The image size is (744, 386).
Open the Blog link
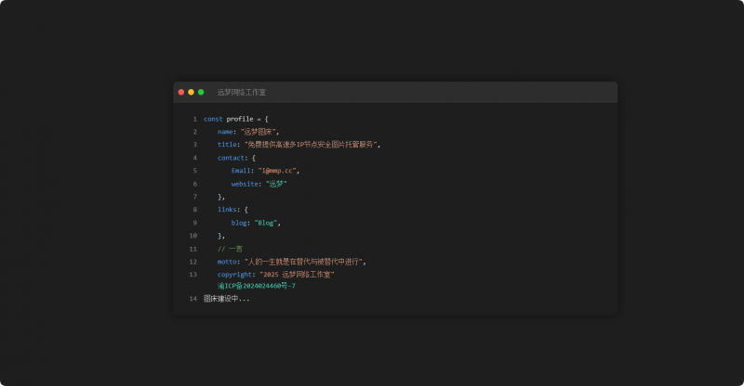(x=268, y=223)
